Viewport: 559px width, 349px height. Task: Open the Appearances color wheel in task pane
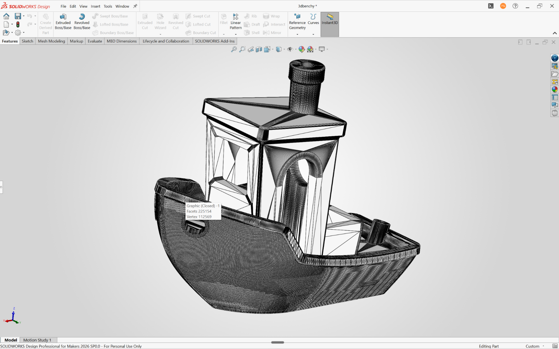(555, 89)
